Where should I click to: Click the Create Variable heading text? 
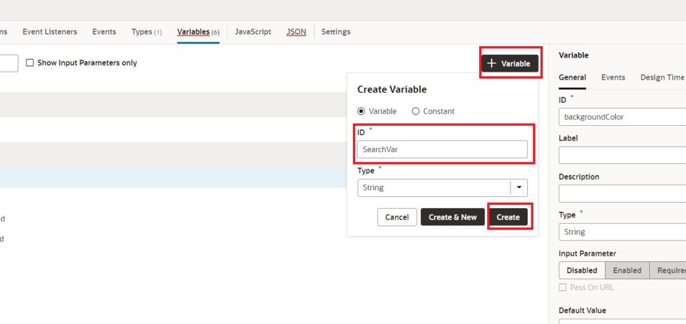tap(392, 90)
